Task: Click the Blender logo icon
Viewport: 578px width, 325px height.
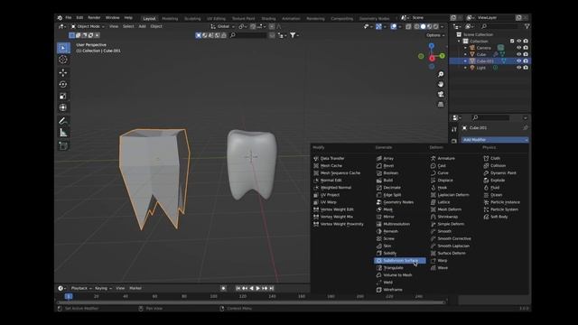Action: 60,18
